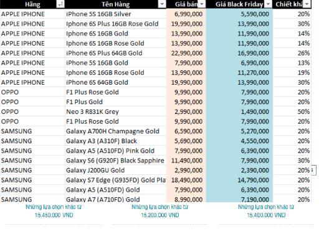319x239 pixels.
Task: Select the Galaxy S6 (G920F) Black Sapphire cell
Action: [x=116, y=161]
